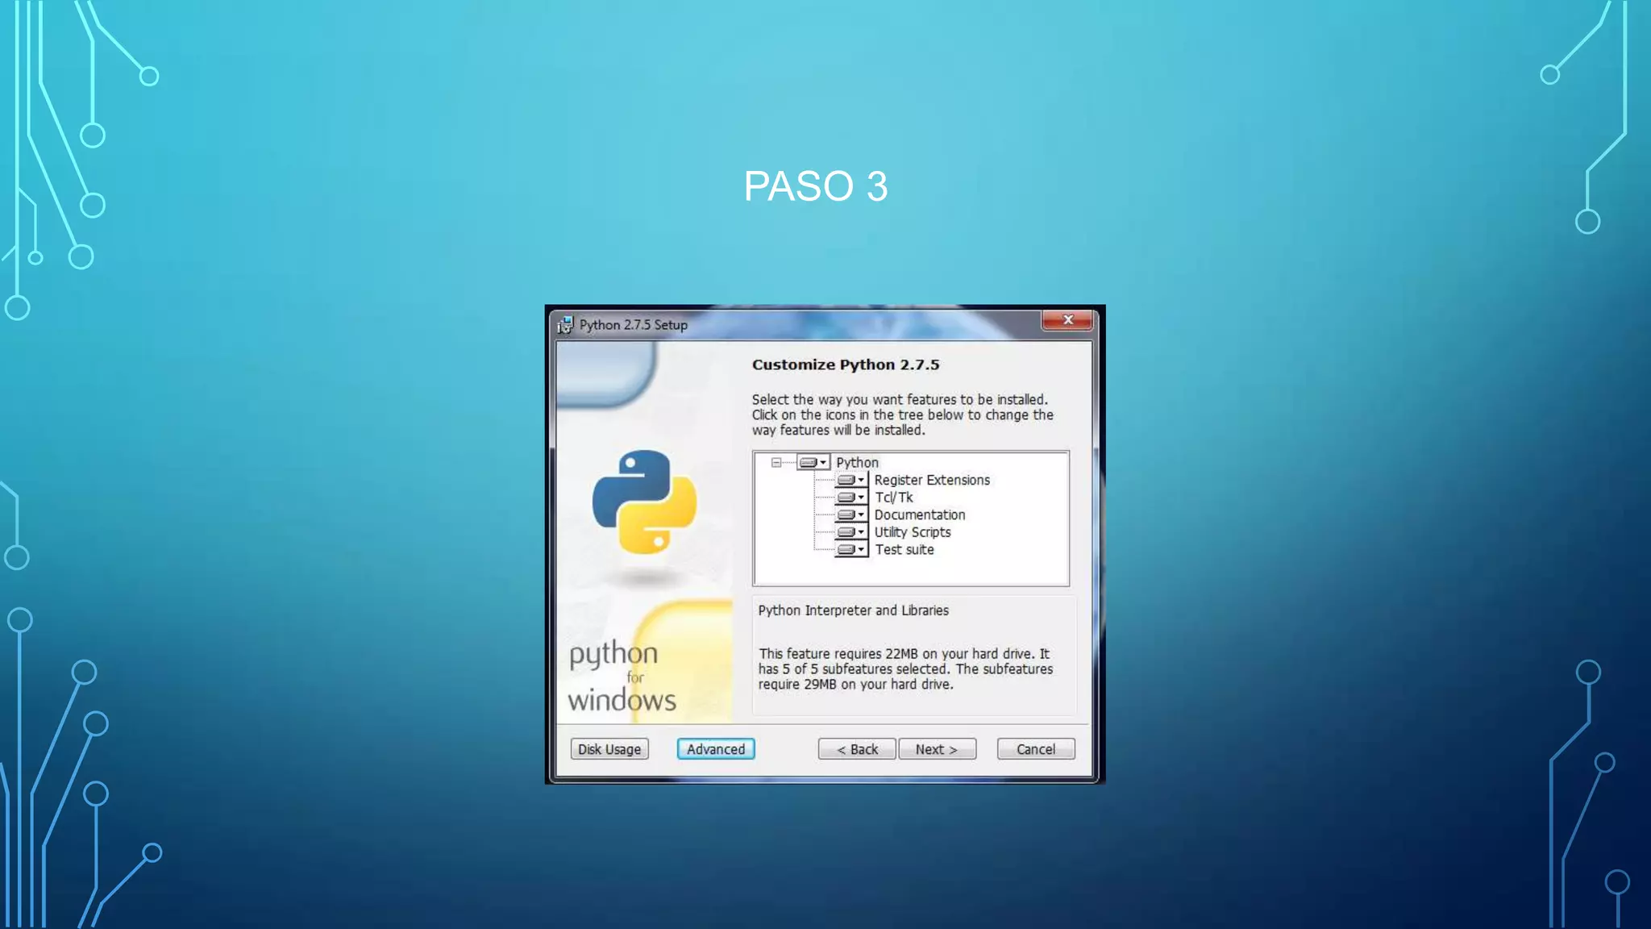The image size is (1651, 929).
Task: Cancel the Python setup
Action: click(1036, 749)
